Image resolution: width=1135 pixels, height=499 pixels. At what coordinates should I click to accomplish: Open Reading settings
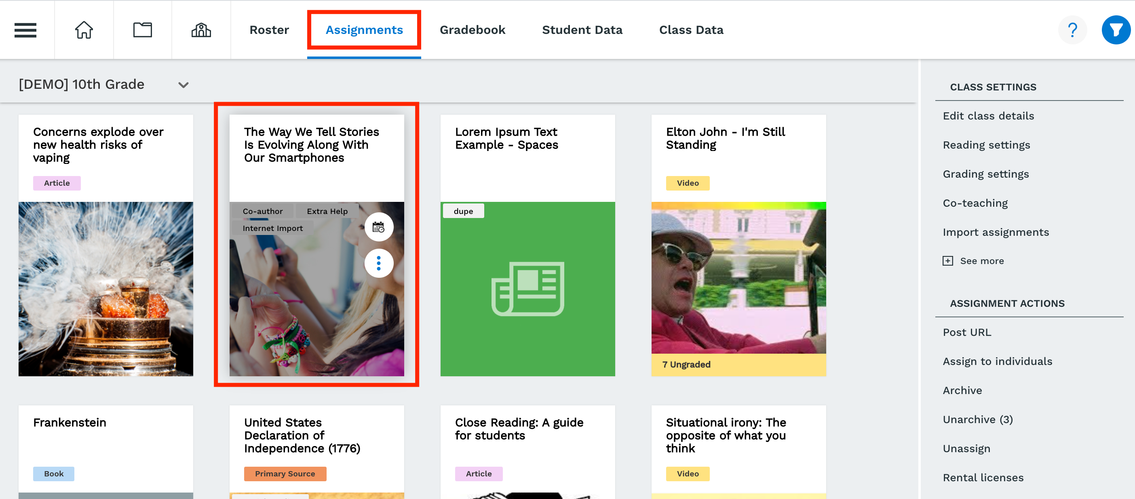pos(986,145)
